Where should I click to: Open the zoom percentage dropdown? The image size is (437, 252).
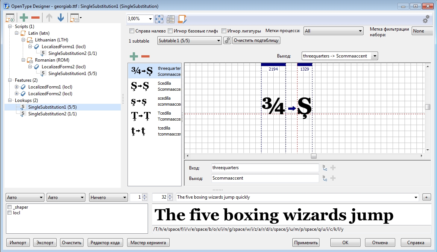click(x=150, y=19)
